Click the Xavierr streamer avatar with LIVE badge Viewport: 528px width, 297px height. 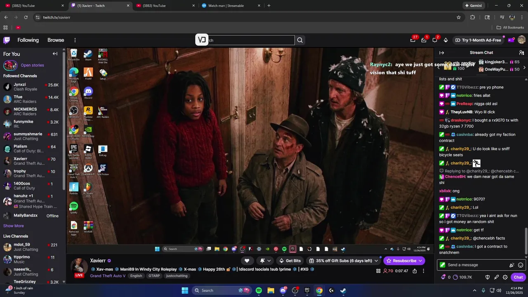click(x=79, y=268)
